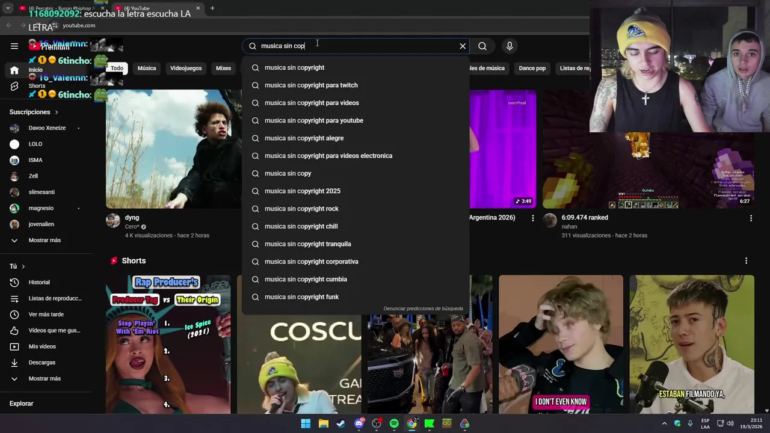Open the dyng video title link
Viewport: 770px width, 433px height.
[132, 218]
